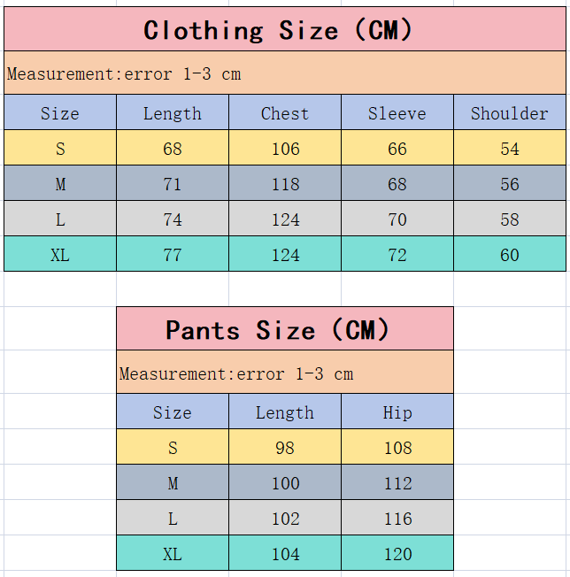Screen dimensions: 570x577
Task: Click the Shoulder column header
Action: (x=509, y=113)
